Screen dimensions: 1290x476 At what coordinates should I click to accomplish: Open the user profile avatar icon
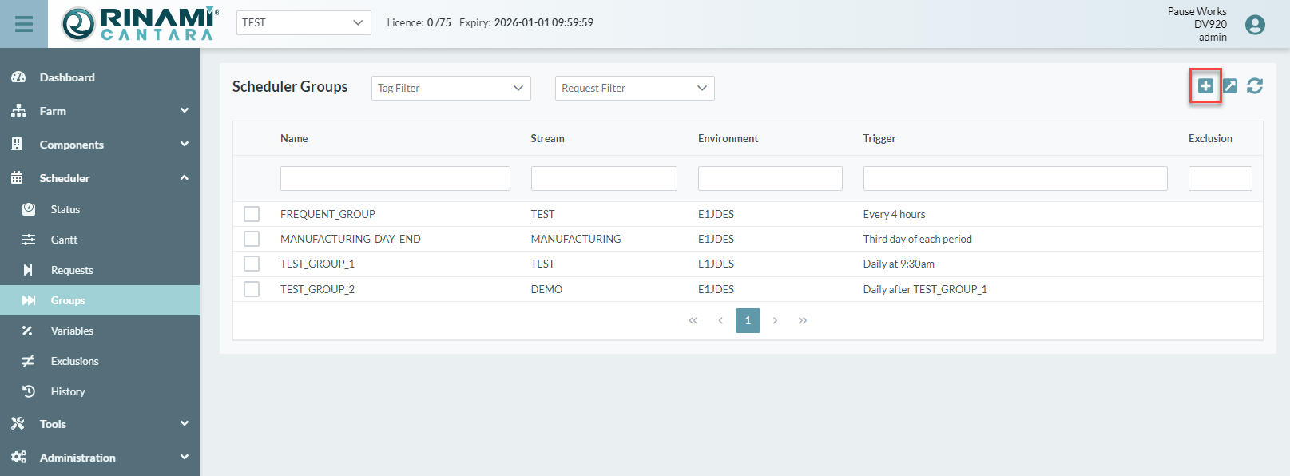1255,25
